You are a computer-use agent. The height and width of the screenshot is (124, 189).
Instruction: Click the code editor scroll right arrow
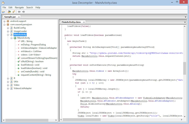click(181, 120)
